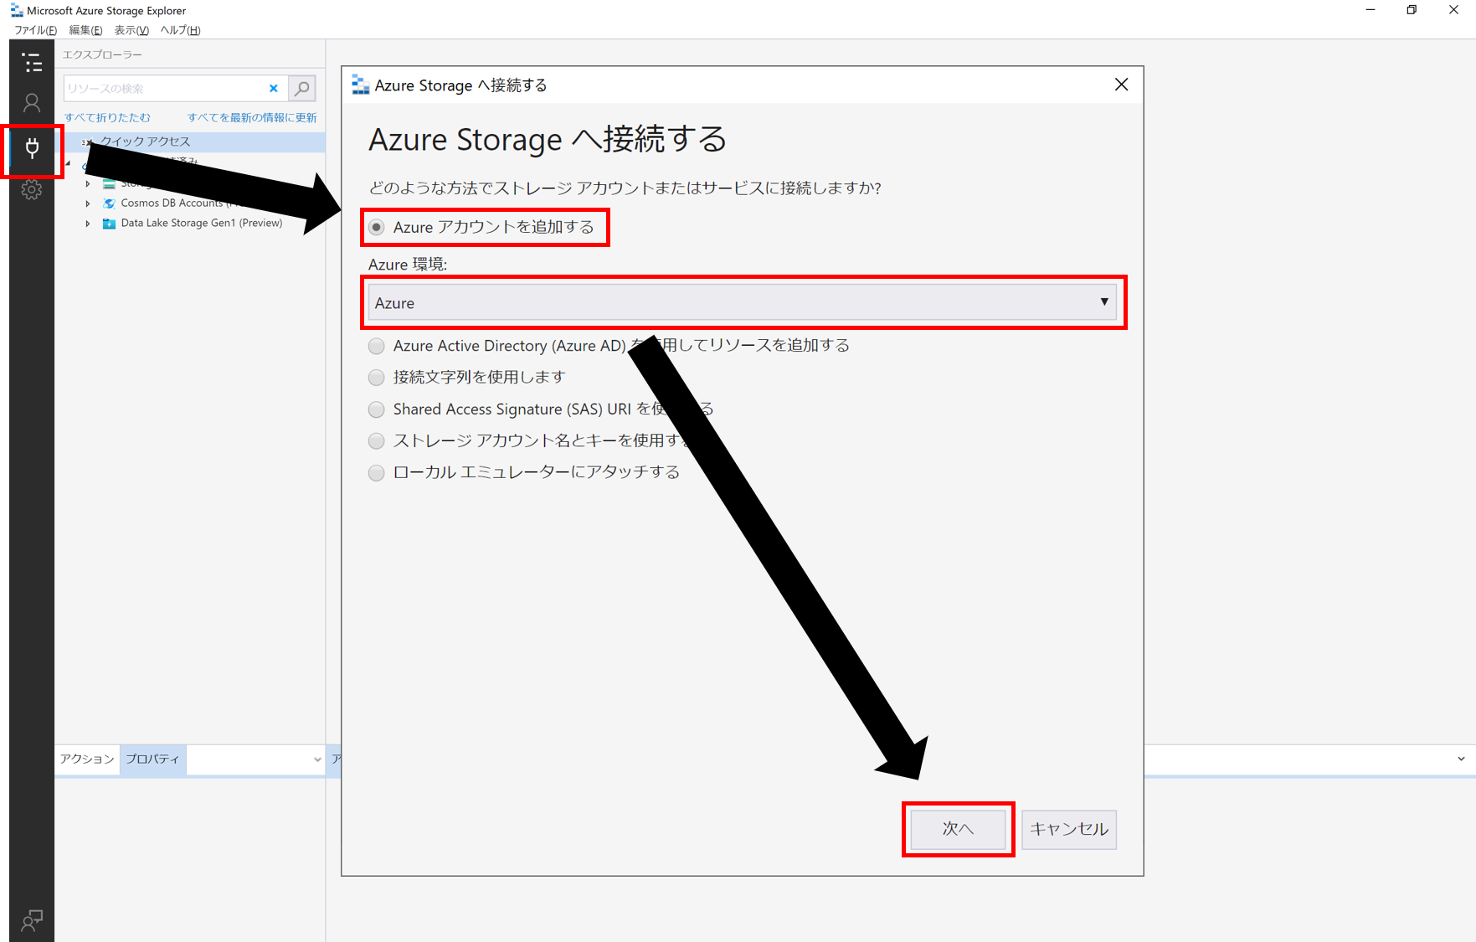
Task: Minimize the Storage Explorer window
Action: click(1371, 10)
